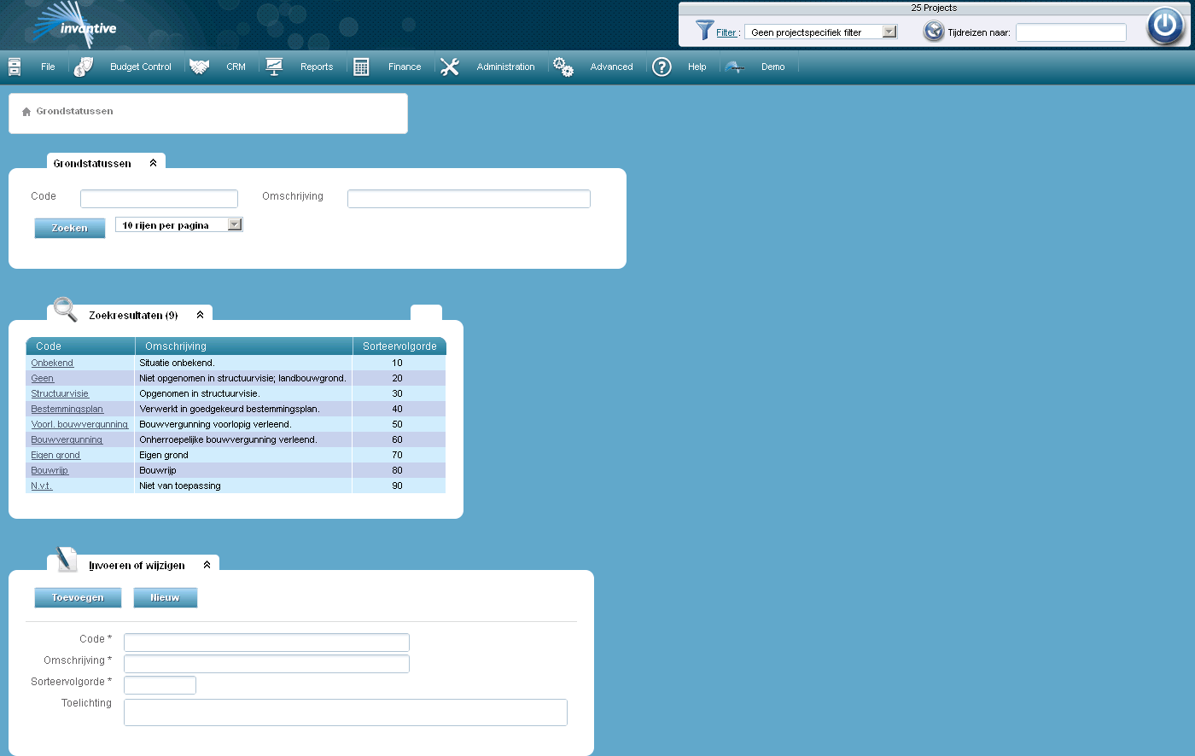Focus the Sorteervolgorde entry field

click(160, 685)
